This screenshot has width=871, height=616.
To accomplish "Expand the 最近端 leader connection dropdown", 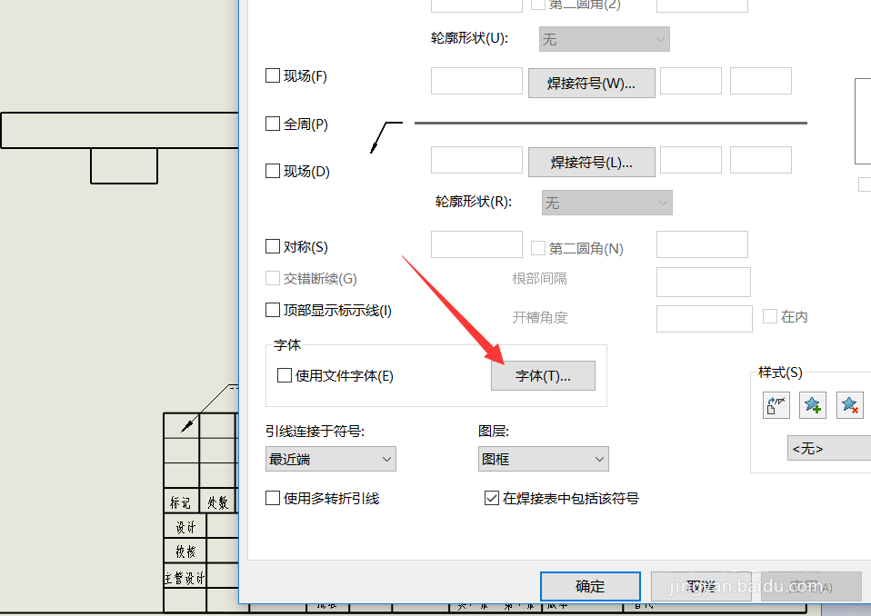I will coord(331,459).
